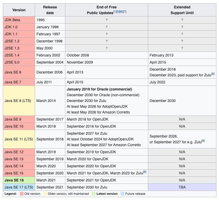Select the Java SE 11 (LTS) cell
Image resolution: width=219 pixels, height=200 pixels.
pyautogui.click(x=19, y=139)
